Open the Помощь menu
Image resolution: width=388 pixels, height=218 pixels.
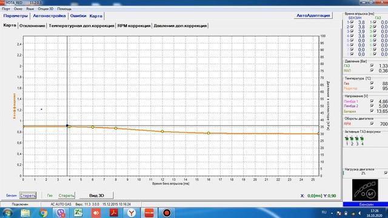point(64,8)
